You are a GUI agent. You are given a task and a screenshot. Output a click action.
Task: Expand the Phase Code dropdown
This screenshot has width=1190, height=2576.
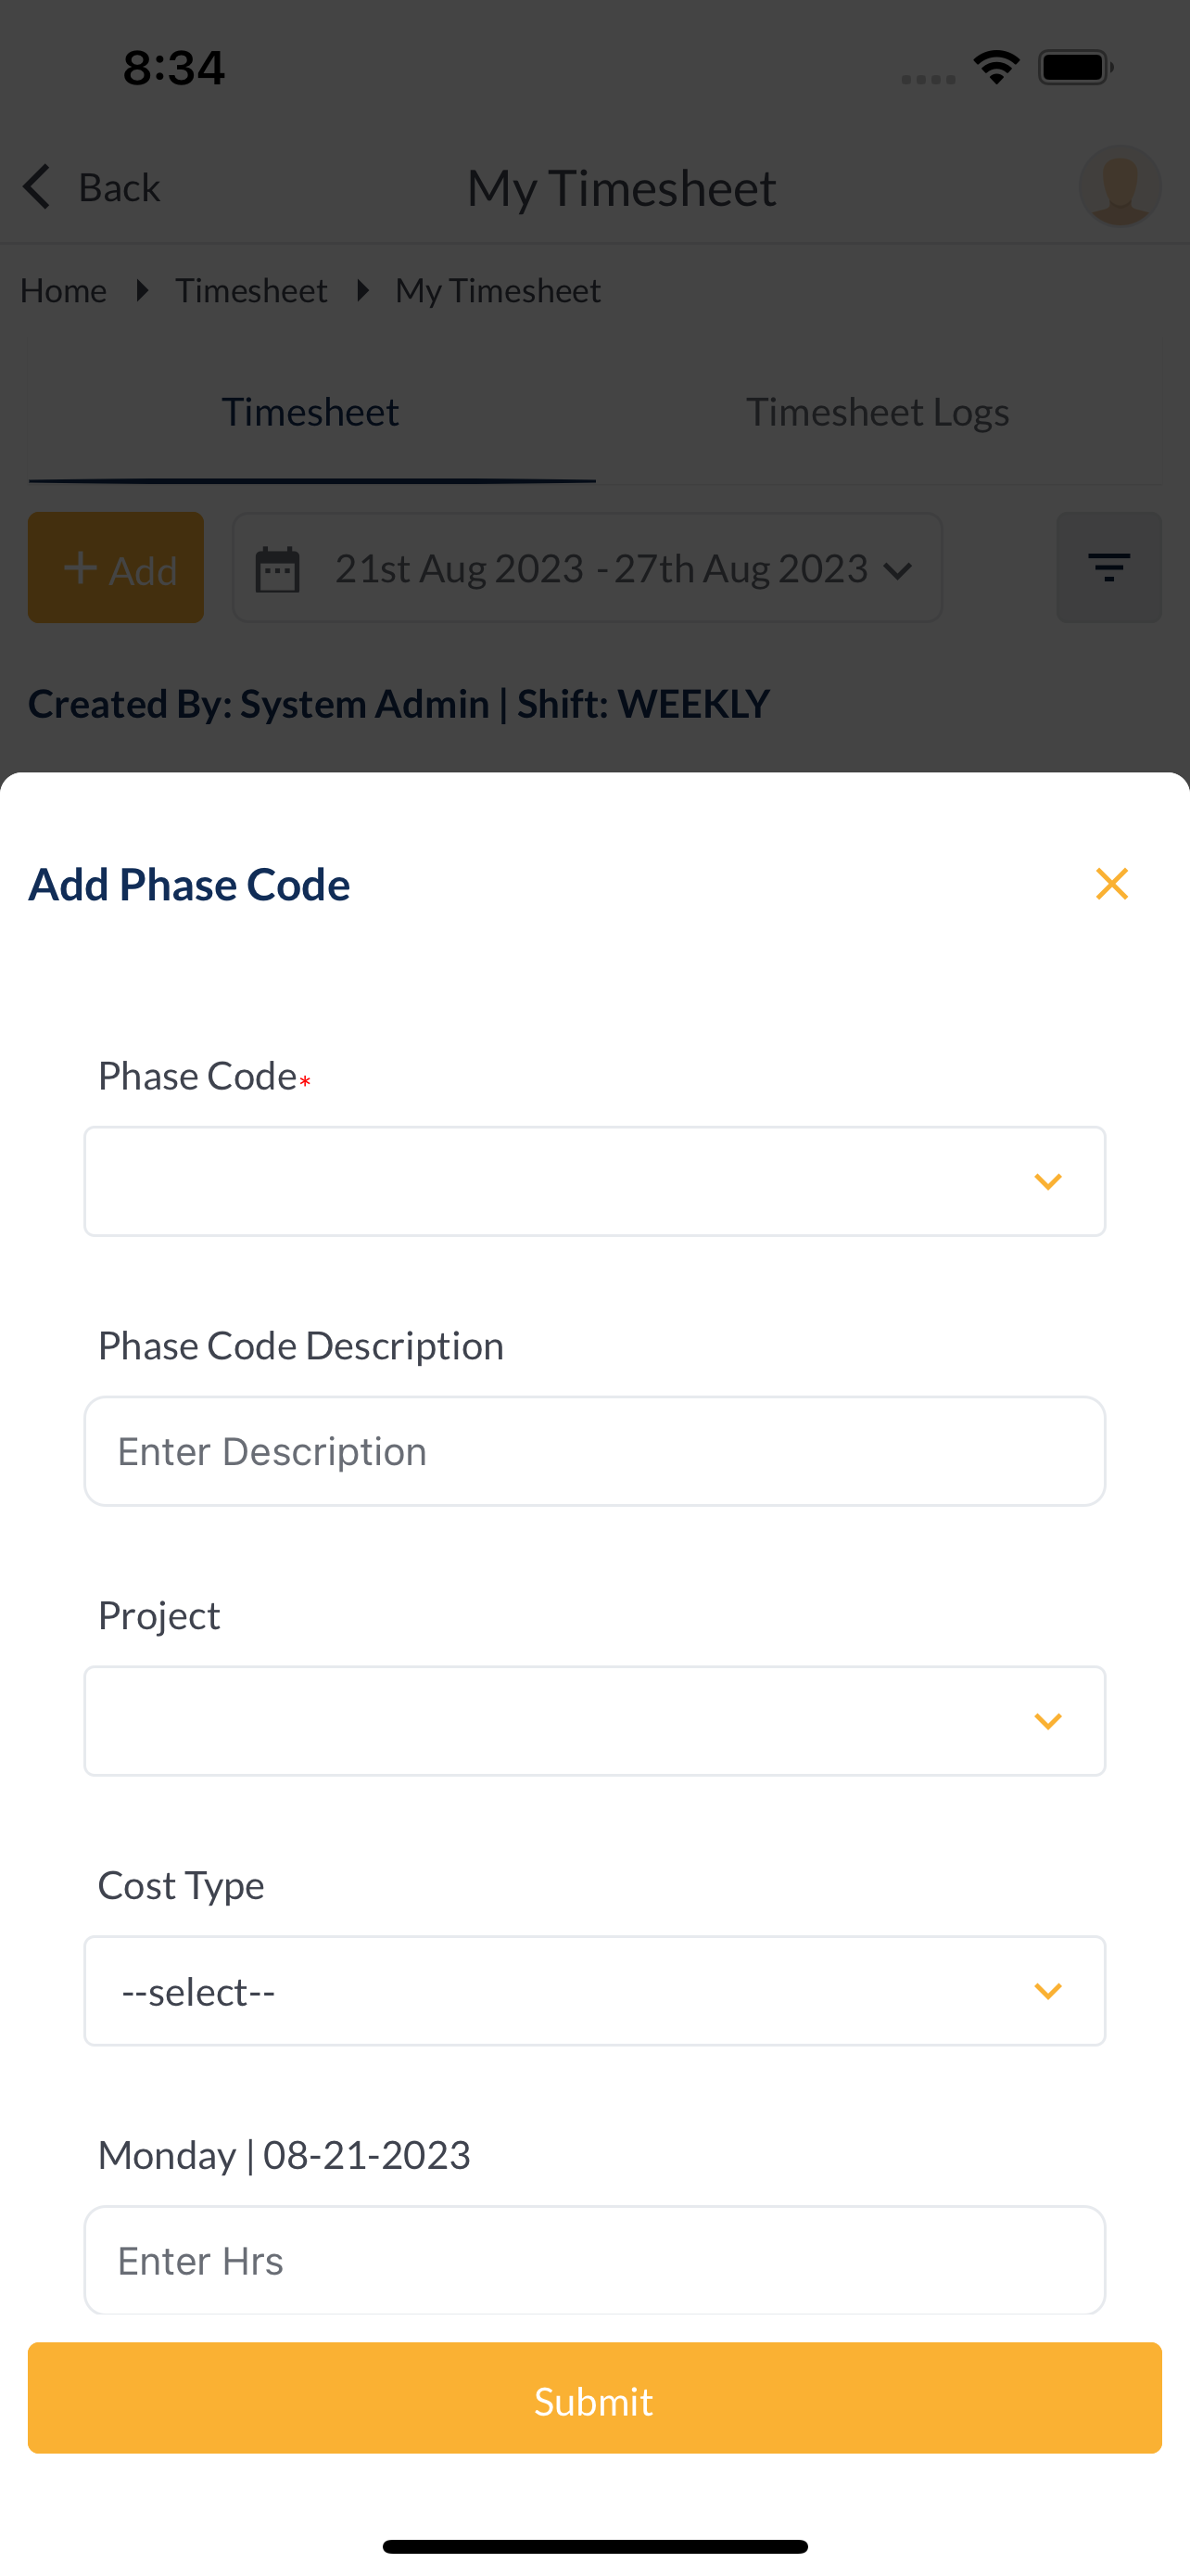tap(594, 1181)
